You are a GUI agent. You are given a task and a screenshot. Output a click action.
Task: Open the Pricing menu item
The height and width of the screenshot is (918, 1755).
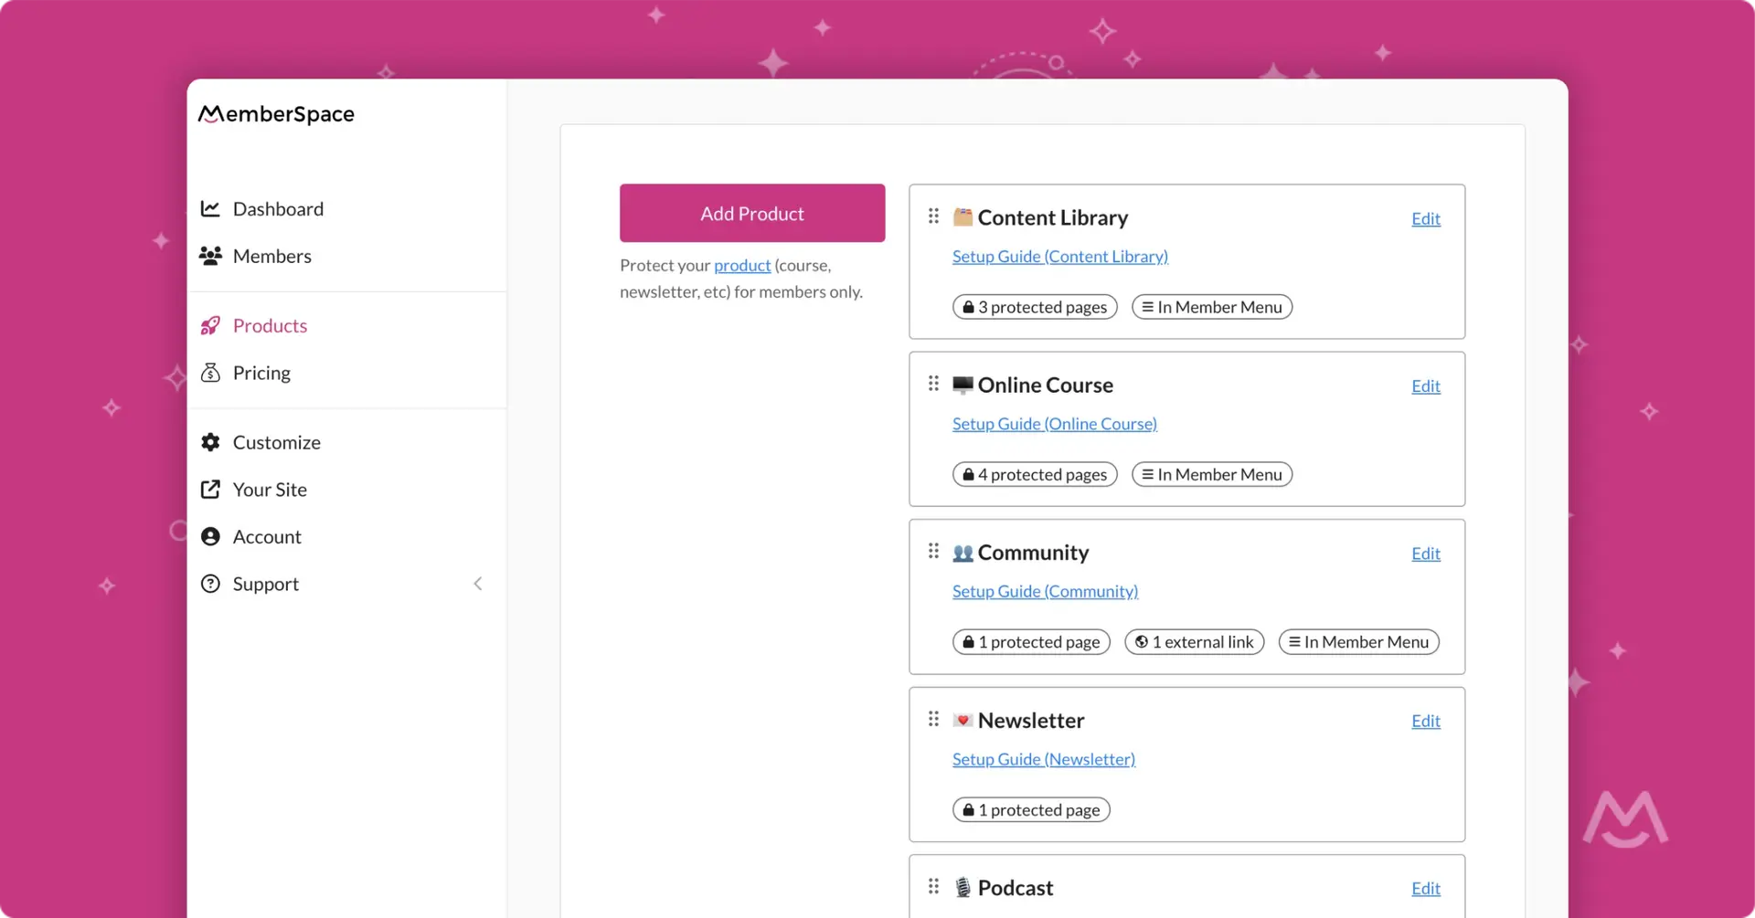coord(261,373)
